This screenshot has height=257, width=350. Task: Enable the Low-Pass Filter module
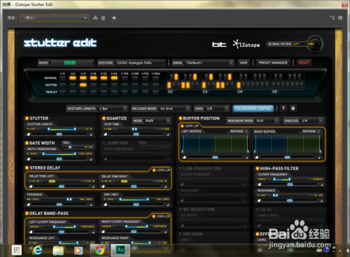click(181, 168)
